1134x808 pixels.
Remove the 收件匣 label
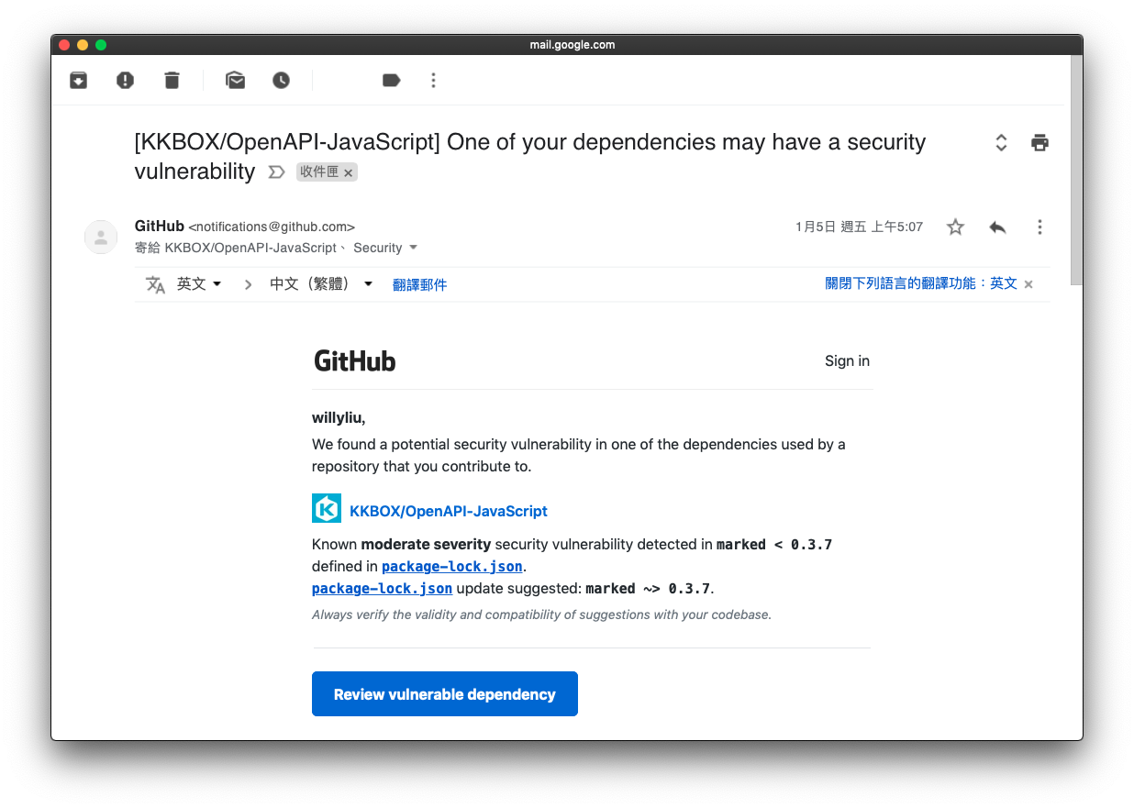[349, 172]
